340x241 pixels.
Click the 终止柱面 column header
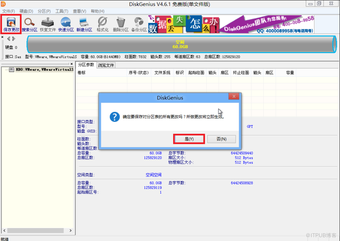[x=241, y=73]
